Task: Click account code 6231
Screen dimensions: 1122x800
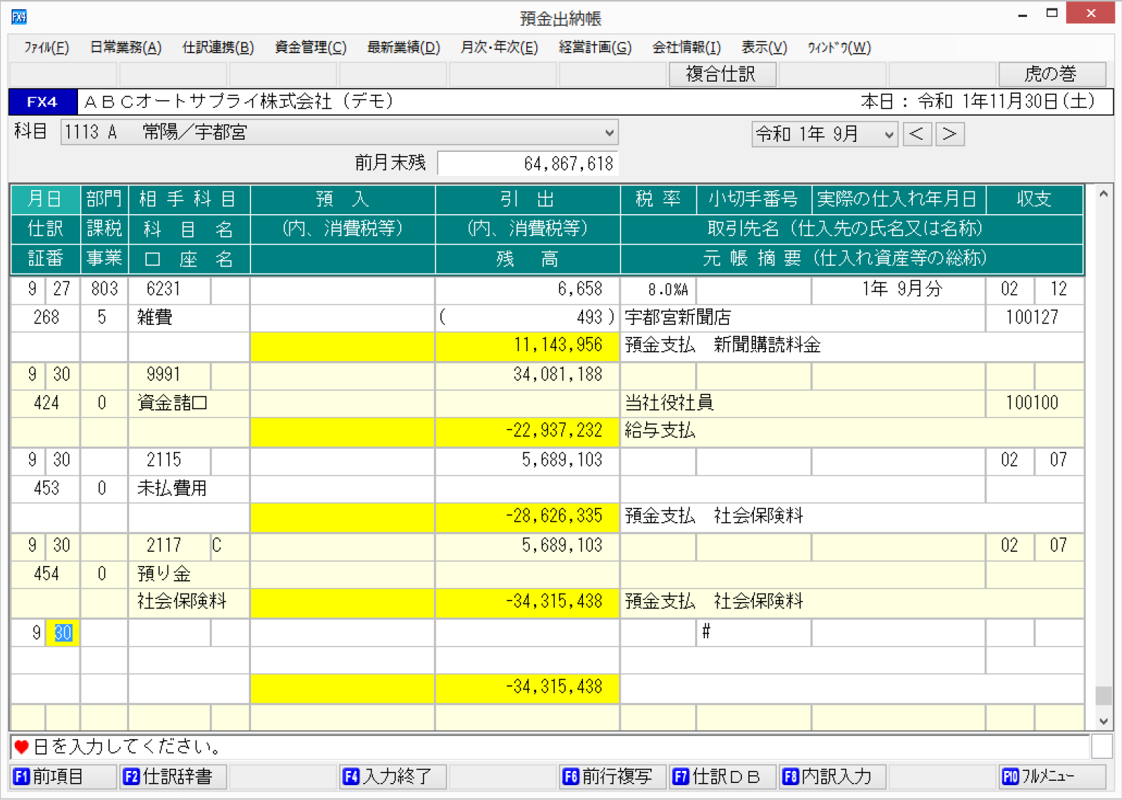Action: click(163, 289)
